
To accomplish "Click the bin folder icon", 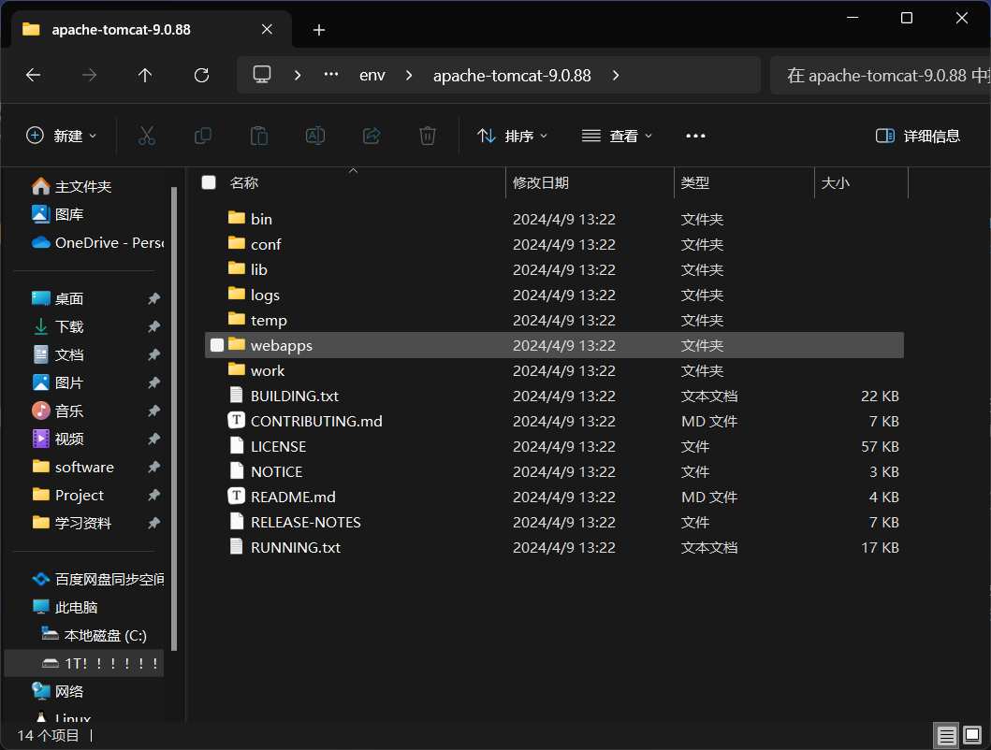I will point(237,218).
